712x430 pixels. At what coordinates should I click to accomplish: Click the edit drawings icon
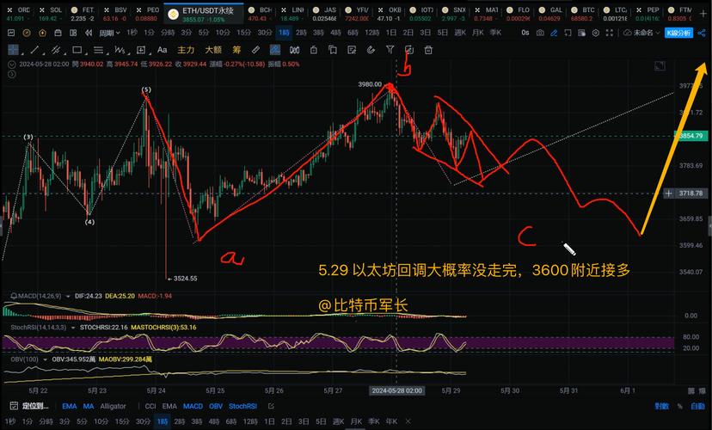coord(352,50)
